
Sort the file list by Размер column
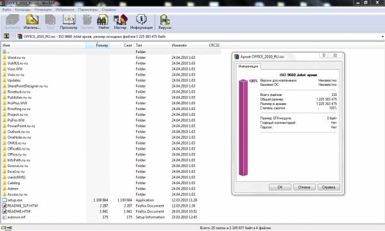[x=98, y=45]
